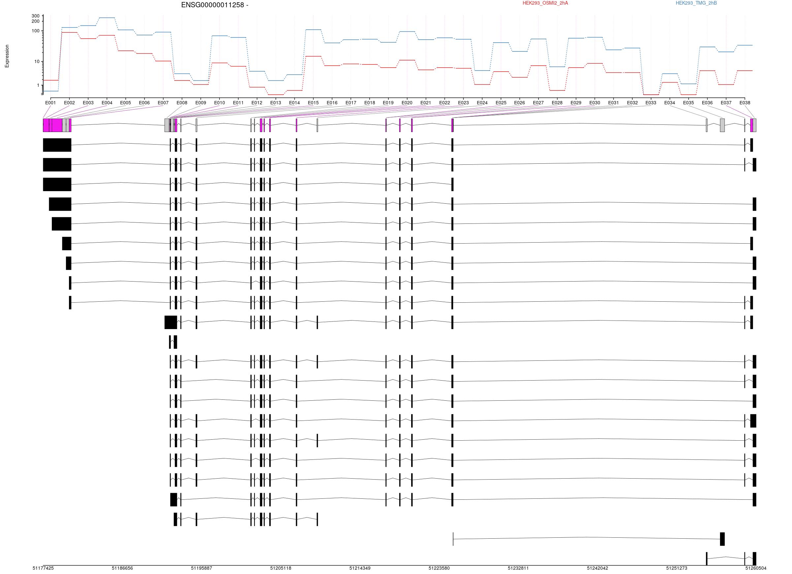Click exon label E022
The image size is (792, 574).
point(445,103)
